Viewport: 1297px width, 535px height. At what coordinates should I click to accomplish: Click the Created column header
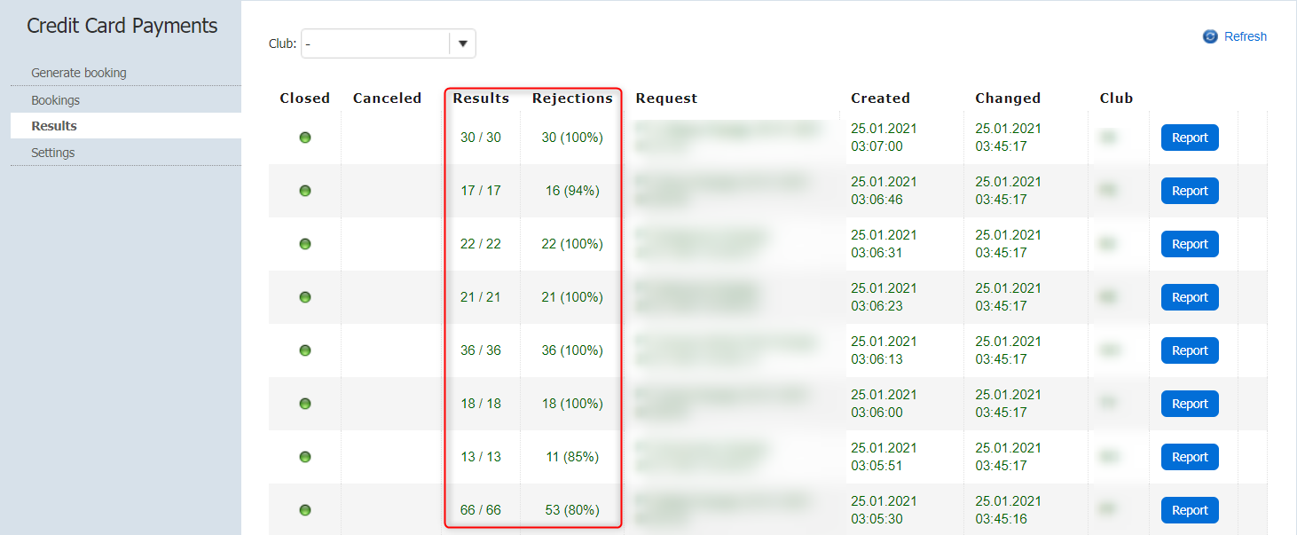880,98
